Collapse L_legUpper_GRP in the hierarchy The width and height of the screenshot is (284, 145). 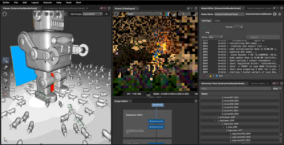point(215,121)
